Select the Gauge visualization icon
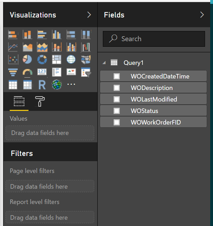This screenshot has width=213, height=226. click(x=27, y=72)
